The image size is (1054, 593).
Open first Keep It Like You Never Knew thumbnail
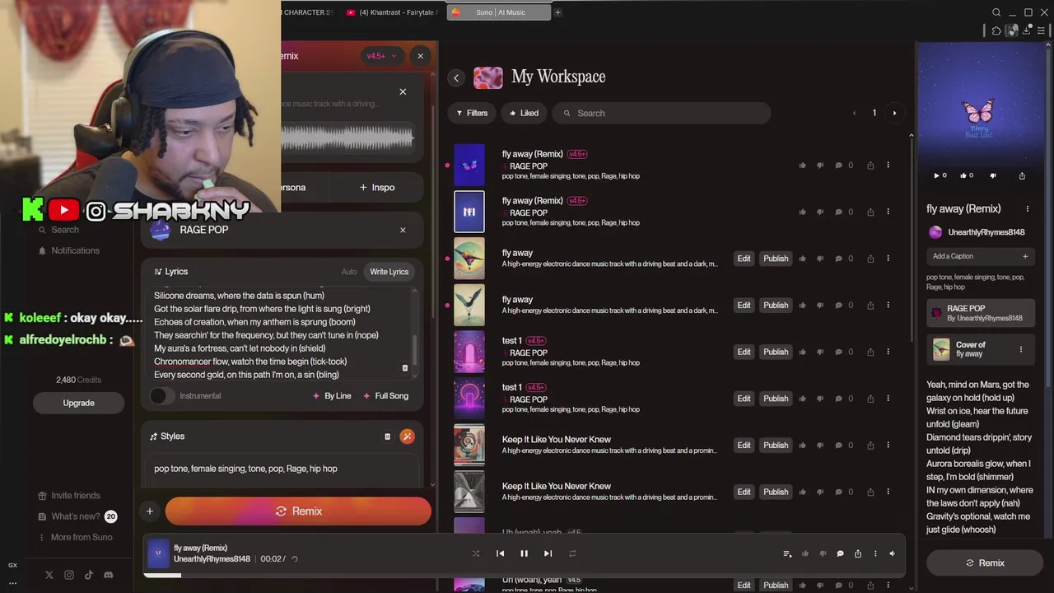pos(469,445)
